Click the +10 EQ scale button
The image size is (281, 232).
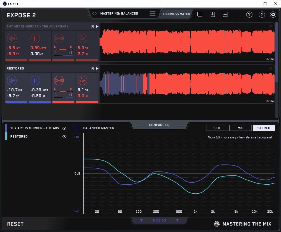tap(76, 137)
